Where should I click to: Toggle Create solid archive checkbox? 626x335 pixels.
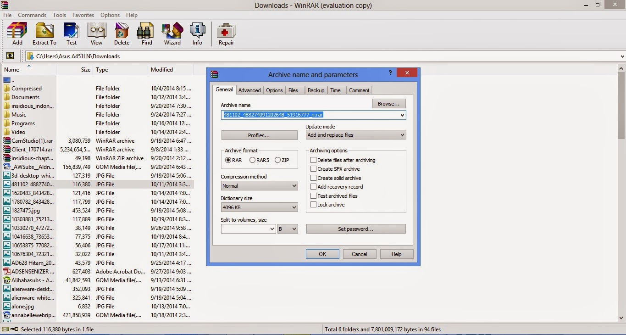[x=314, y=178]
